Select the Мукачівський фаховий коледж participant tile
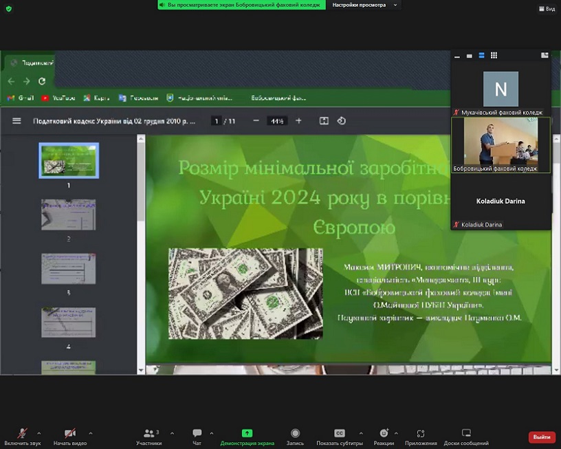This screenshot has height=449, width=561. [x=500, y=89]
